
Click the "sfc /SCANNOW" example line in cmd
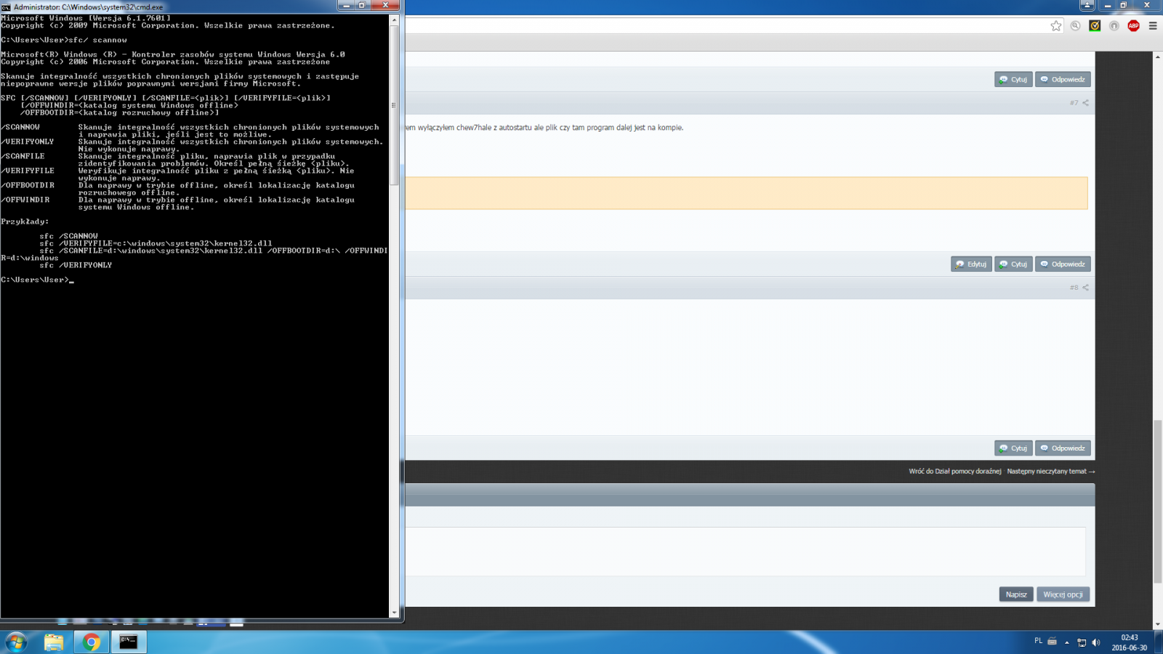pos(68,236)
